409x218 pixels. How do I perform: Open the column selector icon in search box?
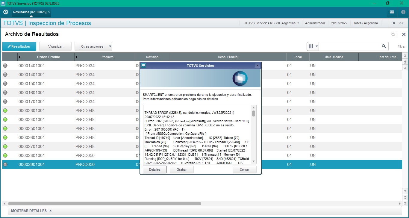(313, 46)
